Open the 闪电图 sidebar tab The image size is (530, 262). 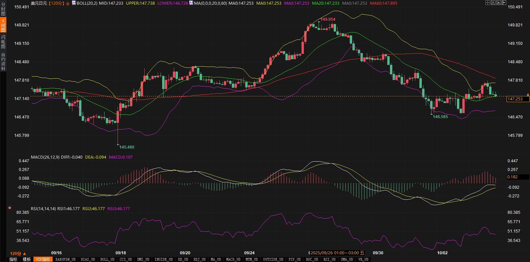click(x=3, y=41)
